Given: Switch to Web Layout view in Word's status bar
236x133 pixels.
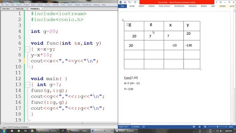Looking at the screenshot, I should coord(205,127).
